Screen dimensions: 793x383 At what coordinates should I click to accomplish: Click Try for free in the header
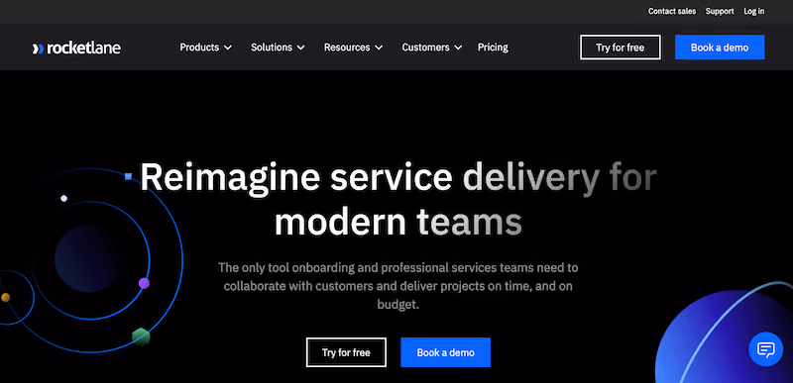click(x=621, y=48)
